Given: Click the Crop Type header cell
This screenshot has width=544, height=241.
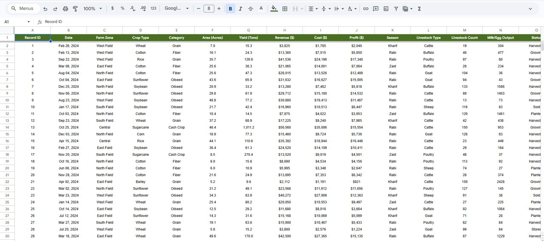Looking at the screenshot, I should [141, 38].
